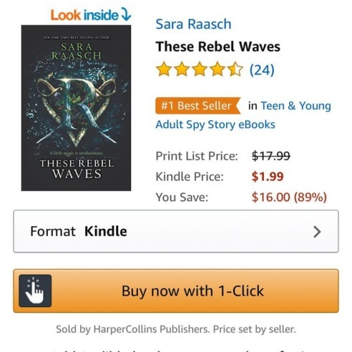
Task: Click the first gold rating star
Action: click(164, 69)
